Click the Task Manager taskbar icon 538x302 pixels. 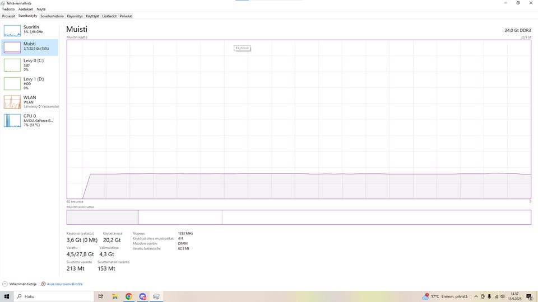click(156, 296)
